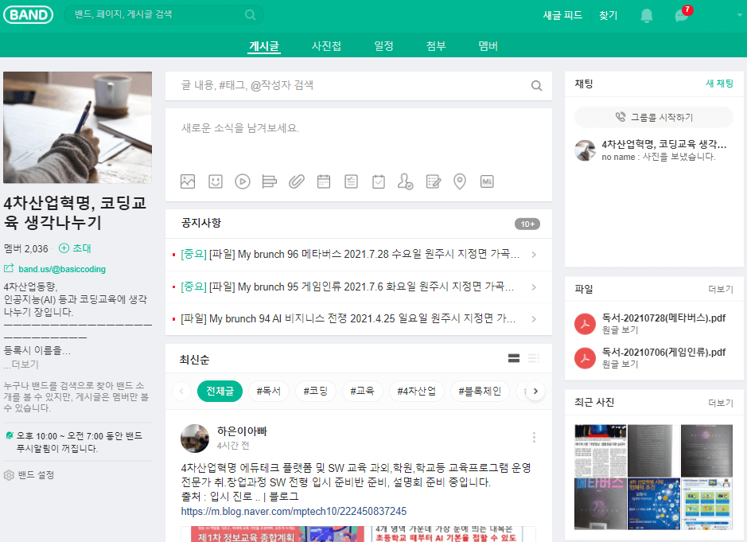Switch to list view for posts
The width and height of the screenshot is (747, 542).
pyautogui.click(x=534, y=358)
